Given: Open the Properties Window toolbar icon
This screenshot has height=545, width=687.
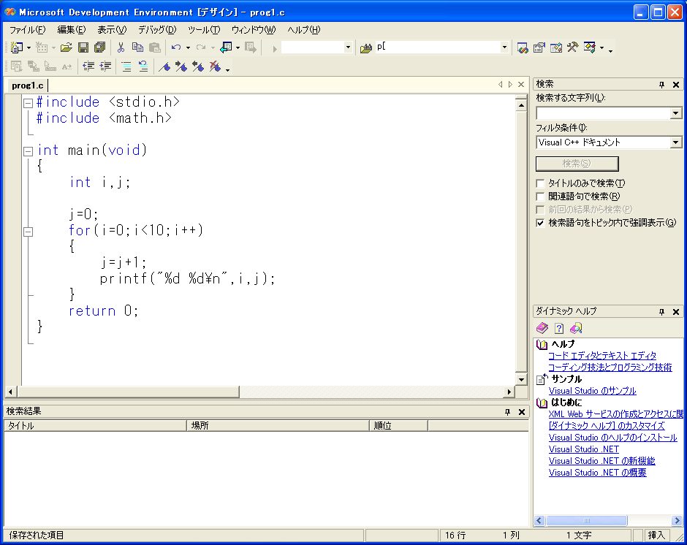Looking at the screenshot, I should coord(539,47).
